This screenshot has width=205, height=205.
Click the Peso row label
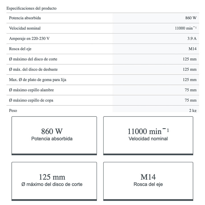point(13,110)
